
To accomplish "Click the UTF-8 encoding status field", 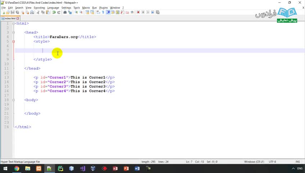I will coord(272,162).
